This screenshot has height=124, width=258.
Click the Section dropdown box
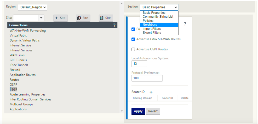159,7
